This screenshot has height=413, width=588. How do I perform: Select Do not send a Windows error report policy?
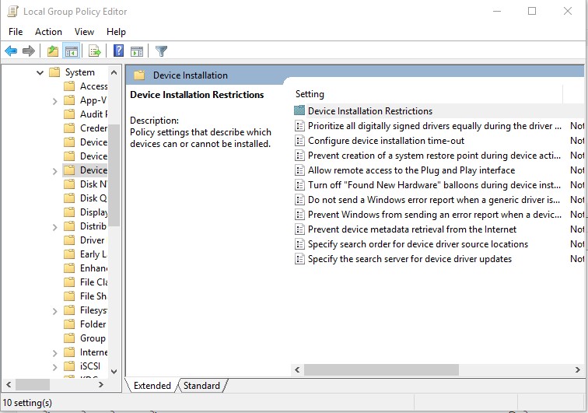[433, 200]
